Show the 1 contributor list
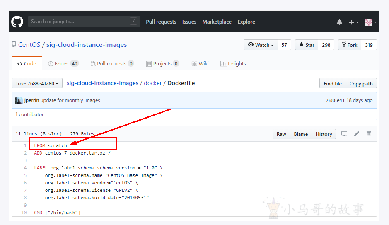 click(x=29, y=114)
